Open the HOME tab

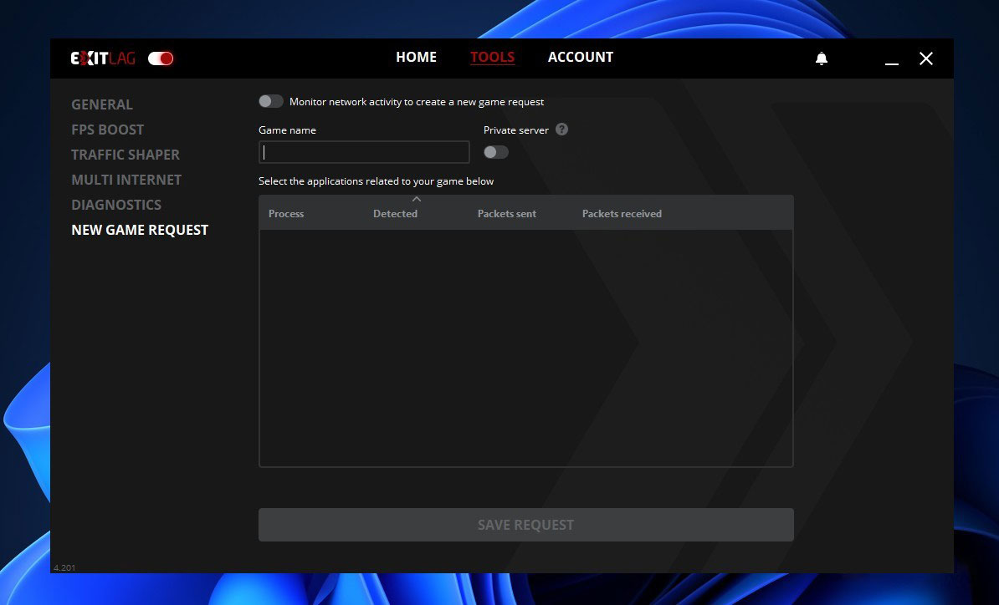click(416, 57)
